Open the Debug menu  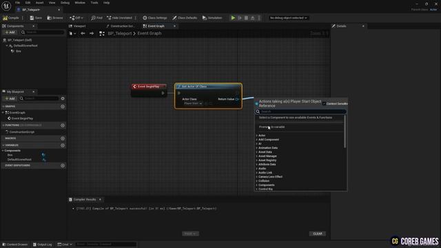point(65,3)
